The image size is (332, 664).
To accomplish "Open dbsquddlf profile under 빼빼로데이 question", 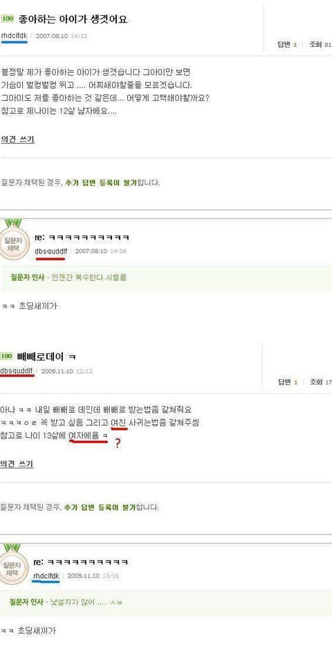I will click(x=17, y=371).
